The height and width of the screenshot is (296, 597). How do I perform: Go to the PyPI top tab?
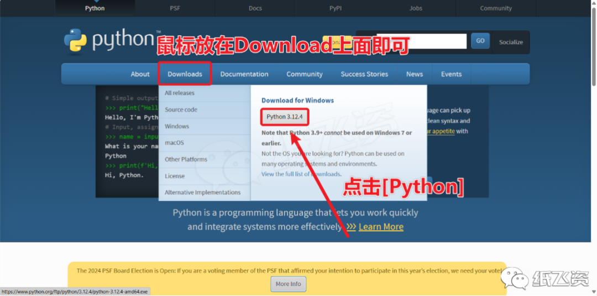pos(336,8)
